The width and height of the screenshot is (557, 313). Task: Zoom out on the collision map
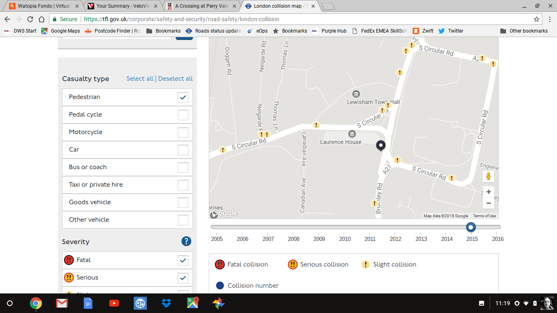click(488, 203)
